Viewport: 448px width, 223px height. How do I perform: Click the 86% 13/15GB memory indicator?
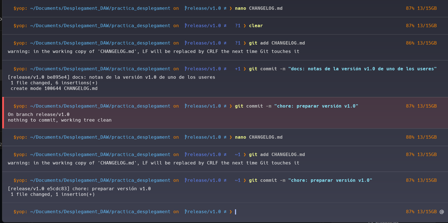tap(421, 43)
